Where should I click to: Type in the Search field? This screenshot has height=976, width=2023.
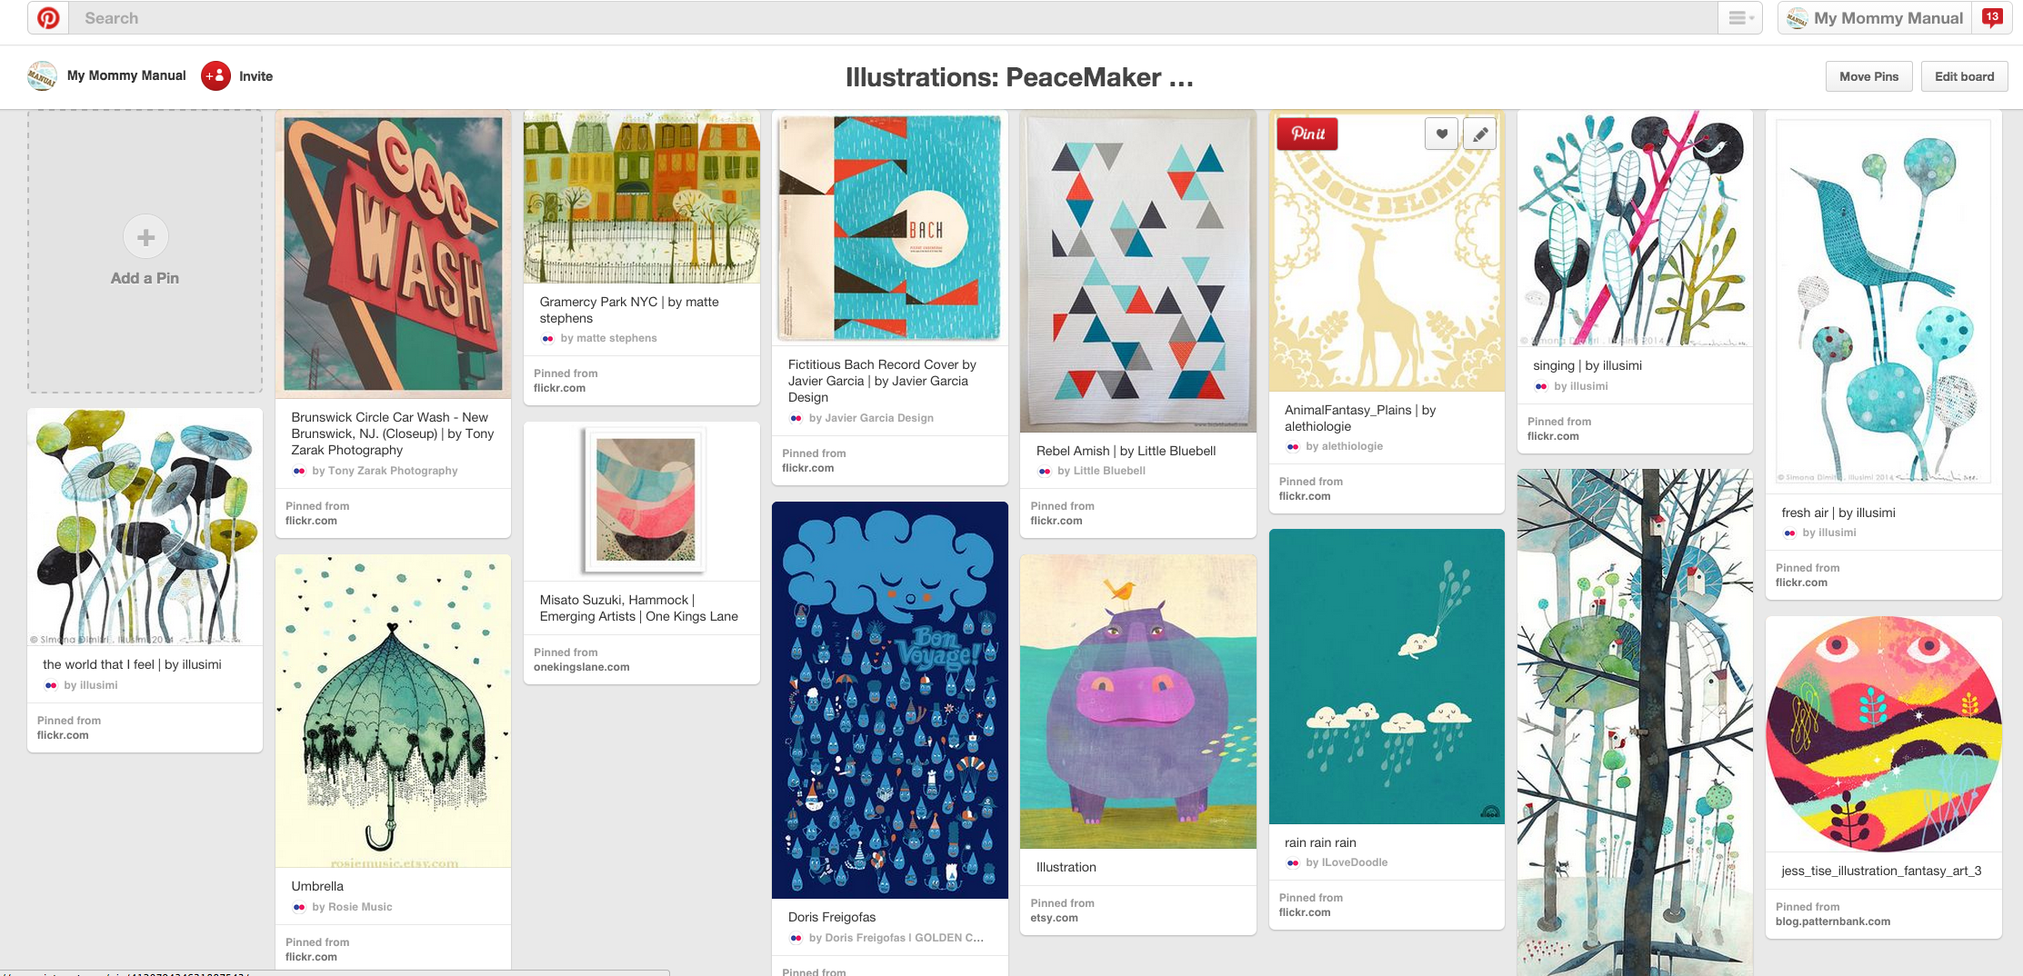pyautogui.click(x=891, y=18)
